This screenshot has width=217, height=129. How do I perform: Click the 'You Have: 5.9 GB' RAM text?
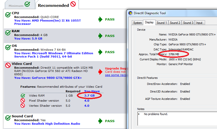click(x=28, y=39)
